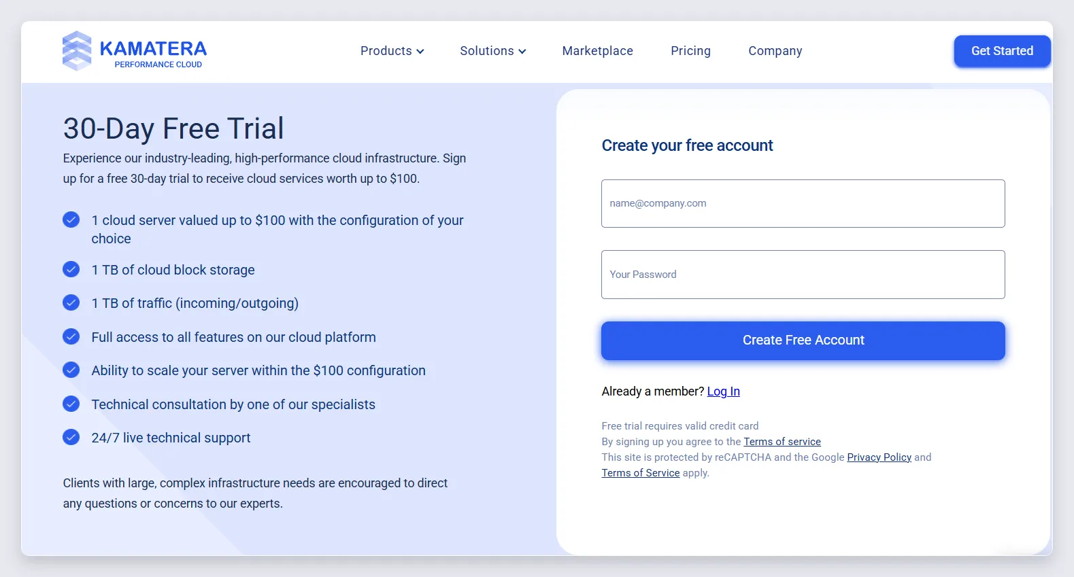
Task: Focus the Your Password input field
Action: 803,275
